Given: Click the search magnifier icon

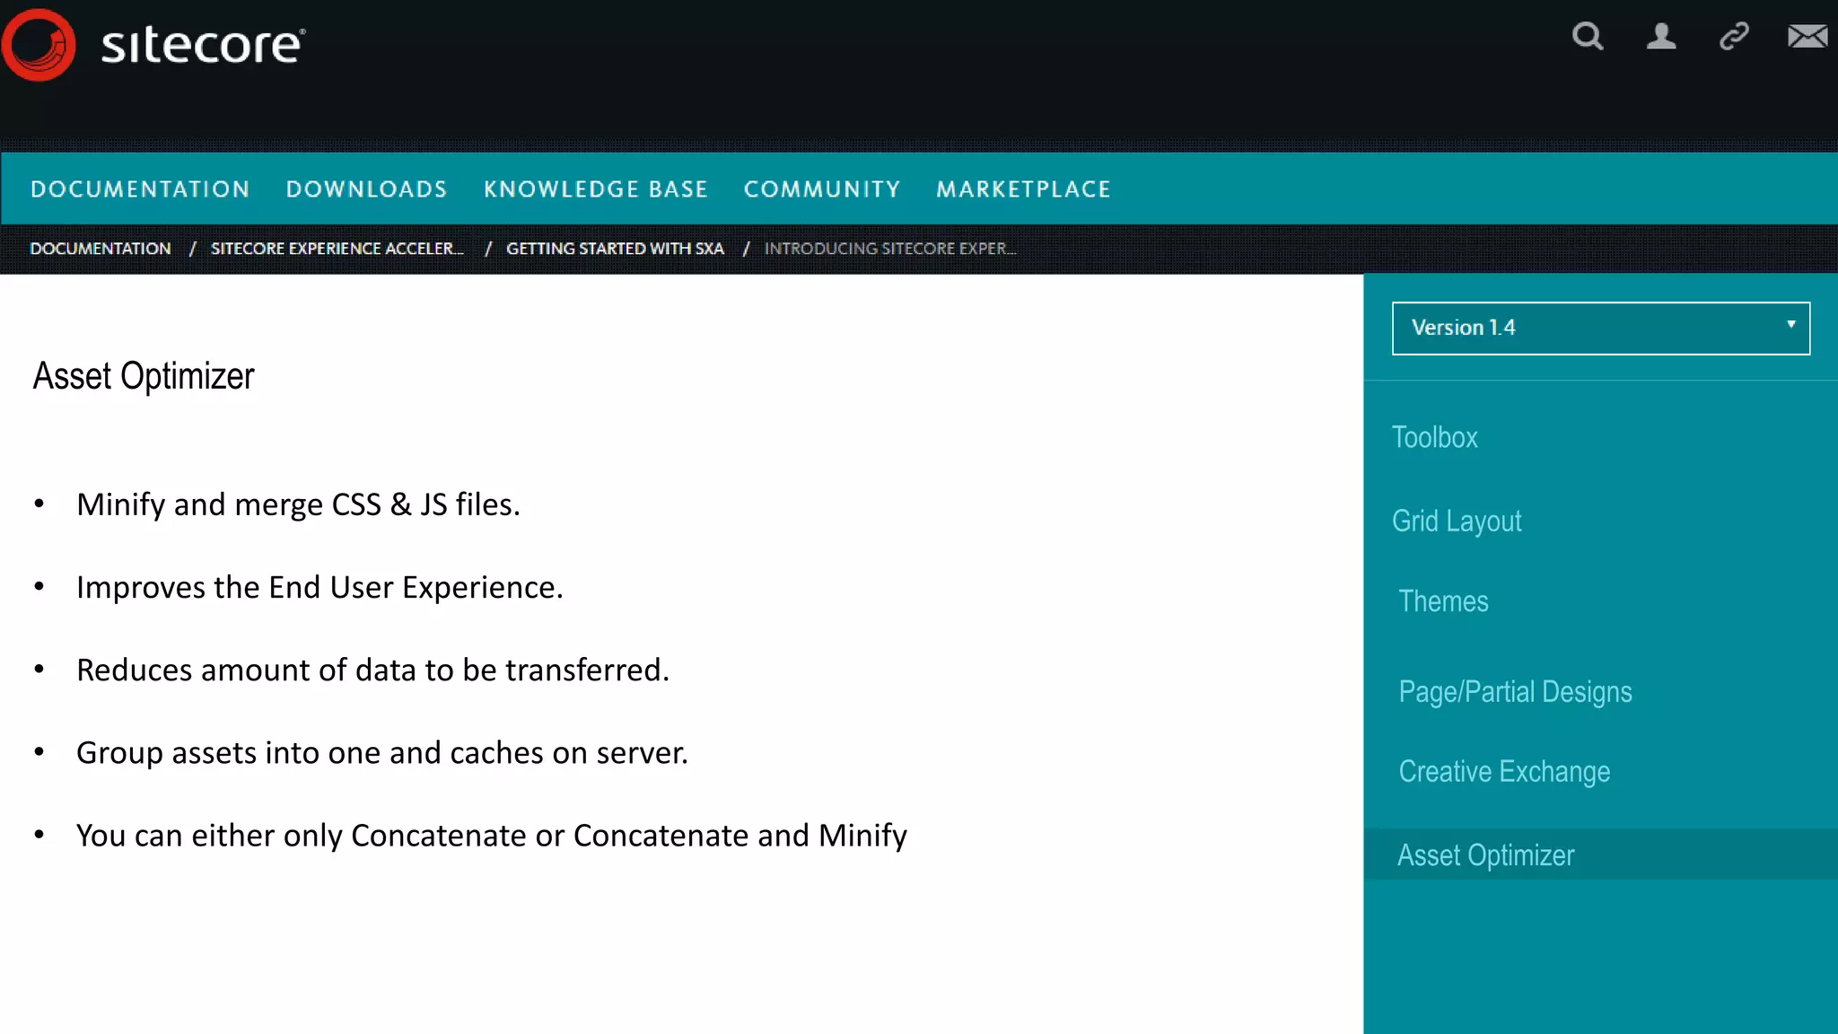Looking at the screenshot, I should (1587, 37).
